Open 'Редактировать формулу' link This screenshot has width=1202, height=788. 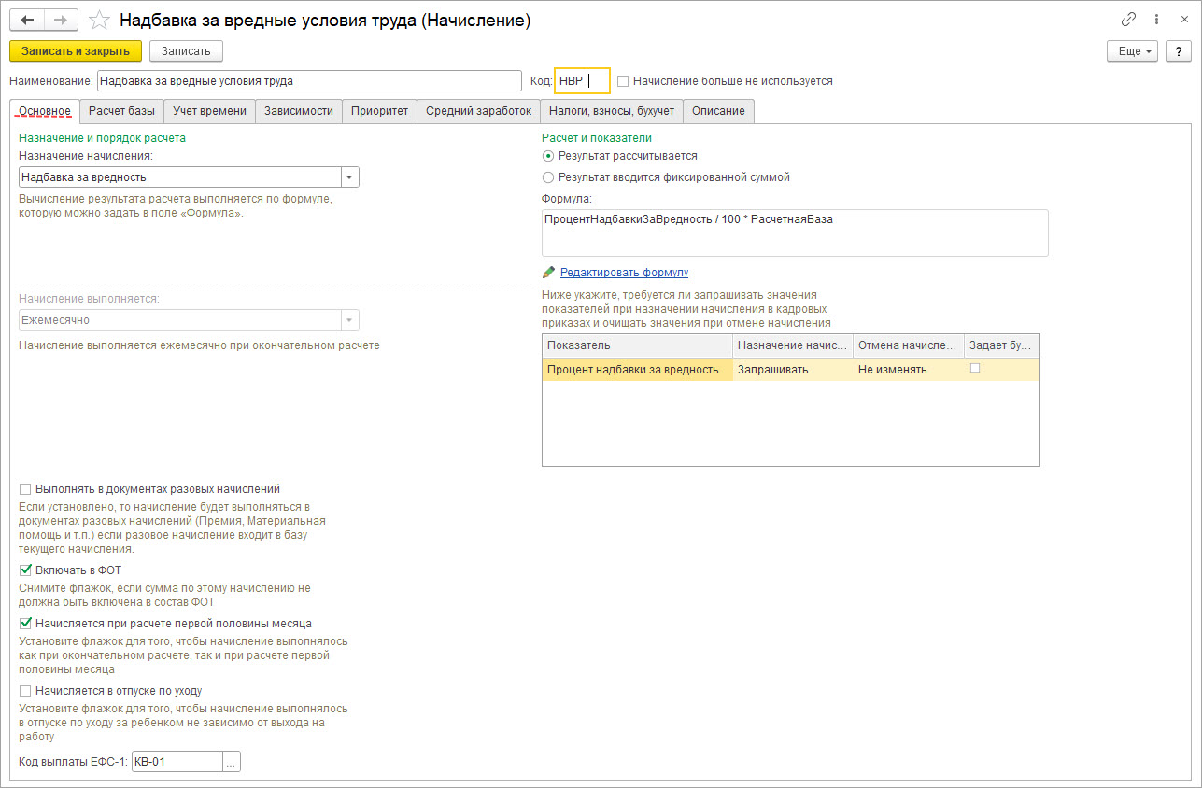coord(624,273)
